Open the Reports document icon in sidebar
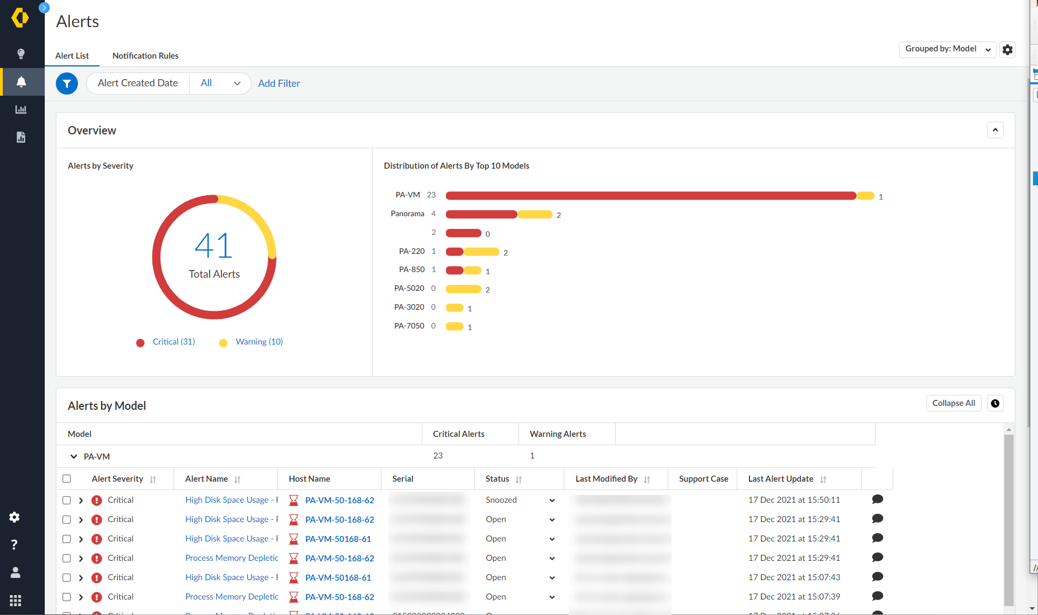Screen dimensions: 1038x615 click(x=21, y=137)
